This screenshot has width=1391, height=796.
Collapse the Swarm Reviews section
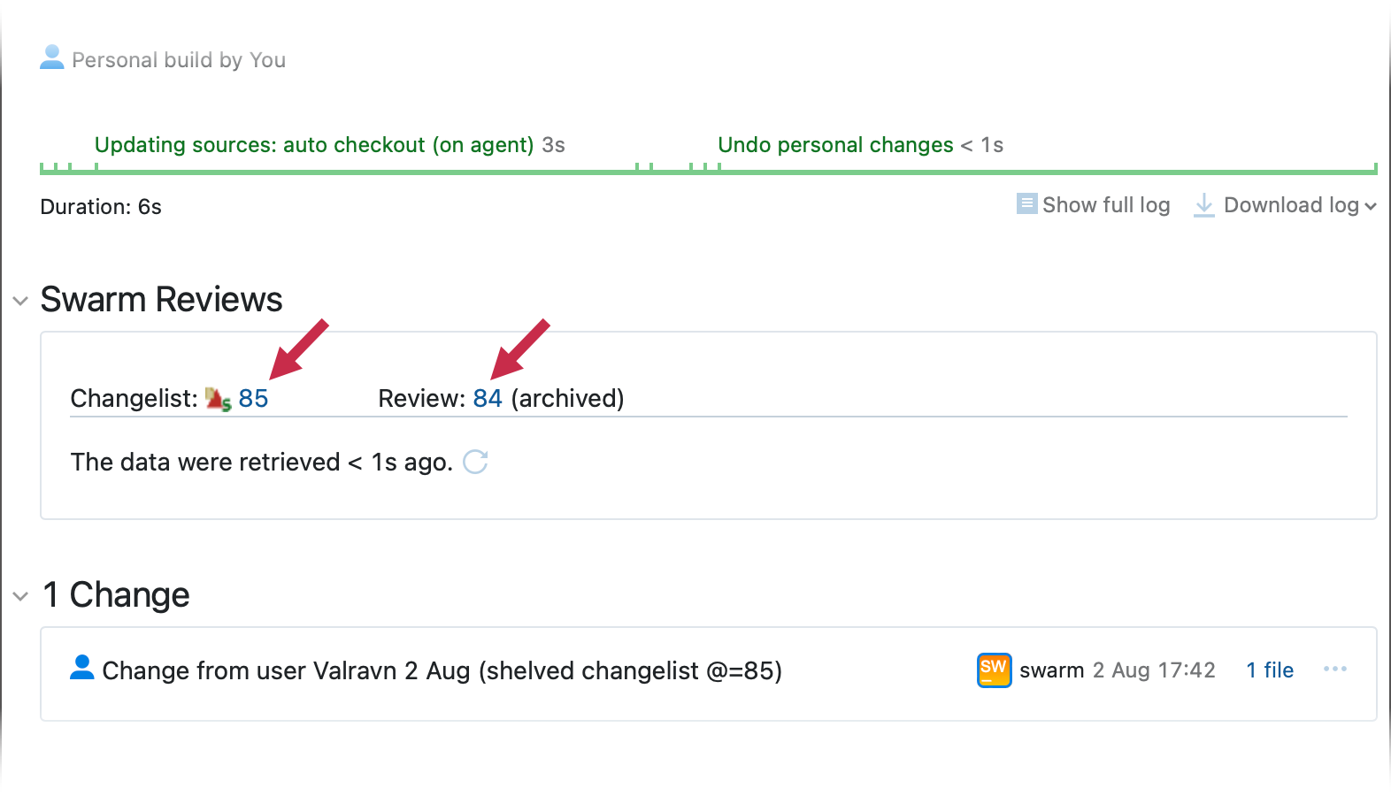point(20,301)
